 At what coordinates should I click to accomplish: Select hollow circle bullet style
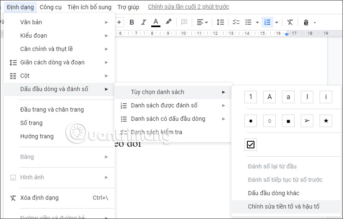[269, 121]
